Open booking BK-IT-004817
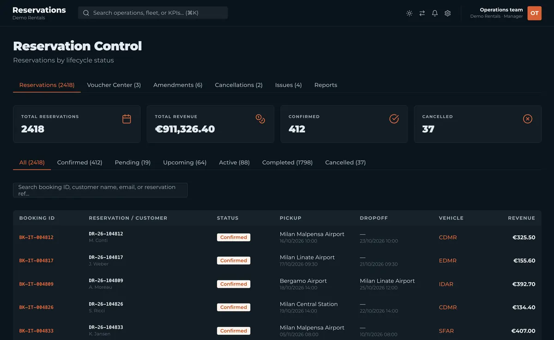 coord(36,261)
